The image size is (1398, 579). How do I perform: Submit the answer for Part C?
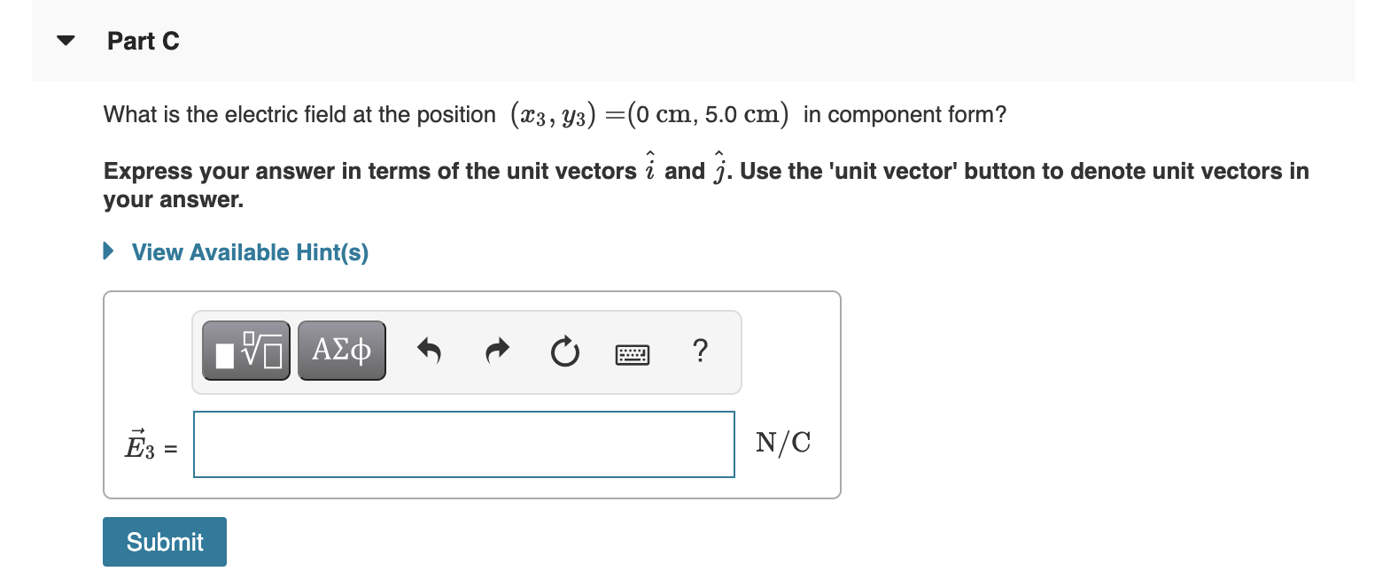coord(164,541)
